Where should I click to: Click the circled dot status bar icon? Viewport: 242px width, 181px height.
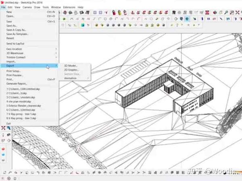coord(9,178)
